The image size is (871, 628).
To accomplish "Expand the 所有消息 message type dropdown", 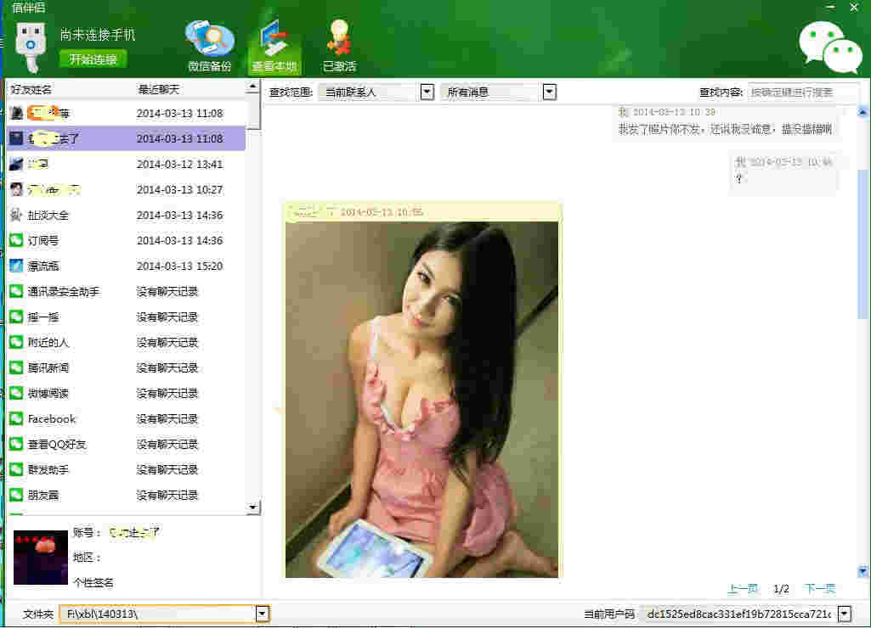I will (x=549, y=92).
